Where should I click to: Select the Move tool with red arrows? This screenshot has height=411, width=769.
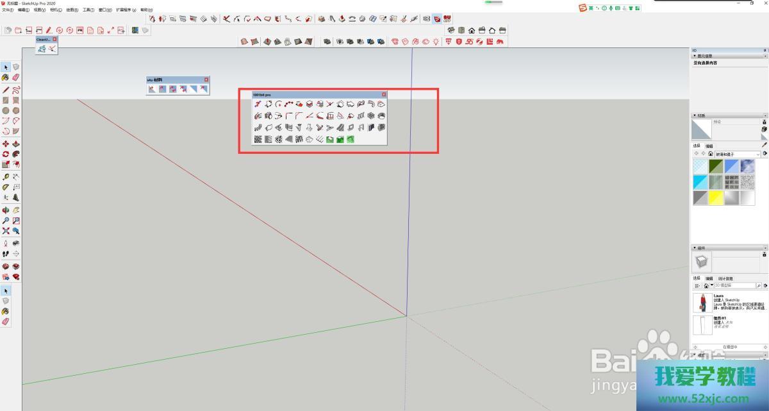pyautogui.click(x=6, y=144)
